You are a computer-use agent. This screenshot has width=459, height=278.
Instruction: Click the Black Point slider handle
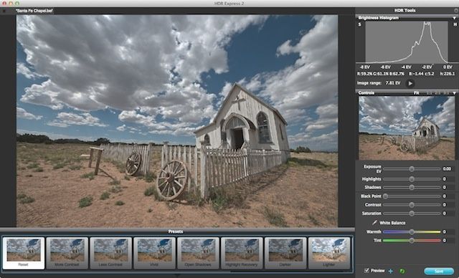(386, 196)
